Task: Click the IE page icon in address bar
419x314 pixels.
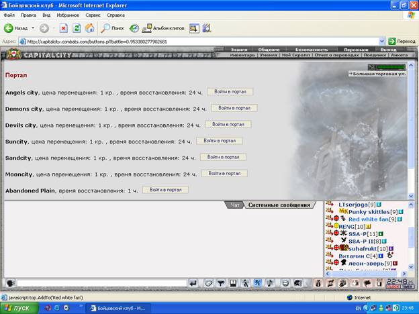Action: click(x=23, y=42)
